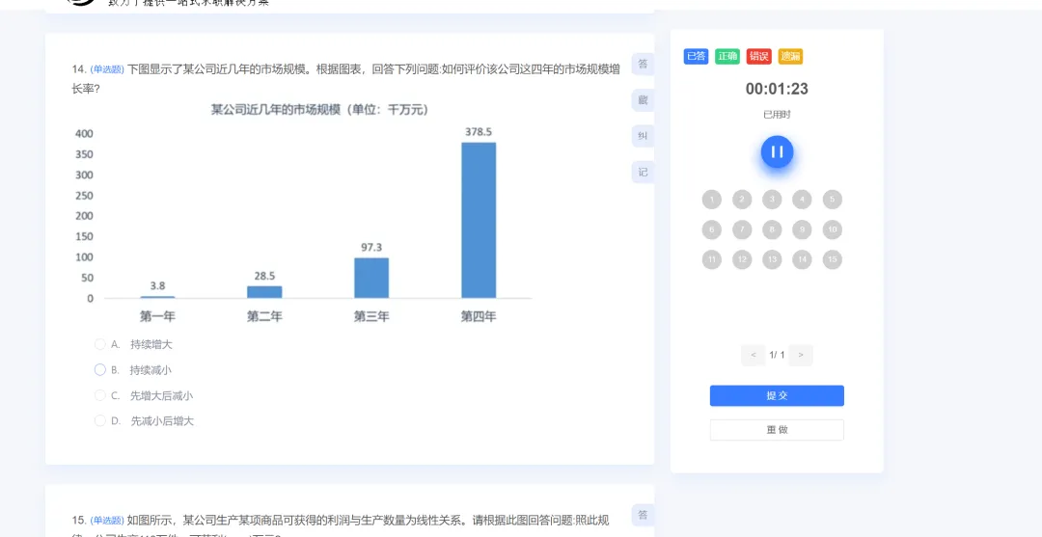Jump to question 7 in the navigator

pos(742,229)
